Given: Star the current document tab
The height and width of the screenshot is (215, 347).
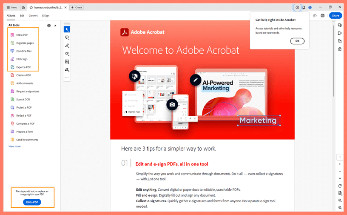Looking at the screenshot, I should [x=31, y=7].
